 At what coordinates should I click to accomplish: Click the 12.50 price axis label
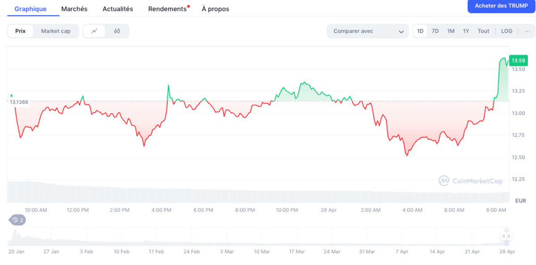click(519, 157)
